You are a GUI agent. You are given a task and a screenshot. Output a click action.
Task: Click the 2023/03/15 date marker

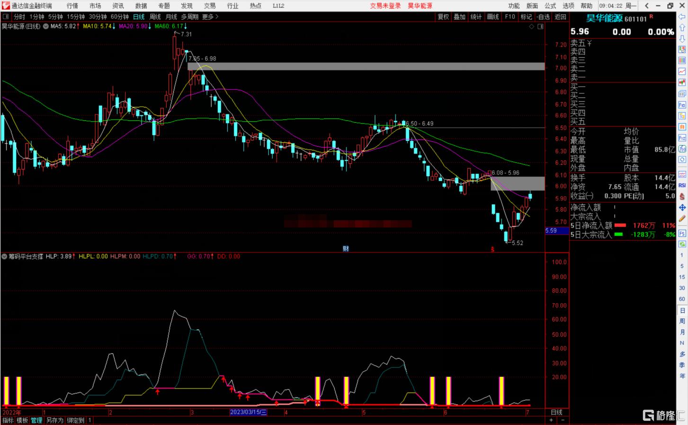coord(248,412)
